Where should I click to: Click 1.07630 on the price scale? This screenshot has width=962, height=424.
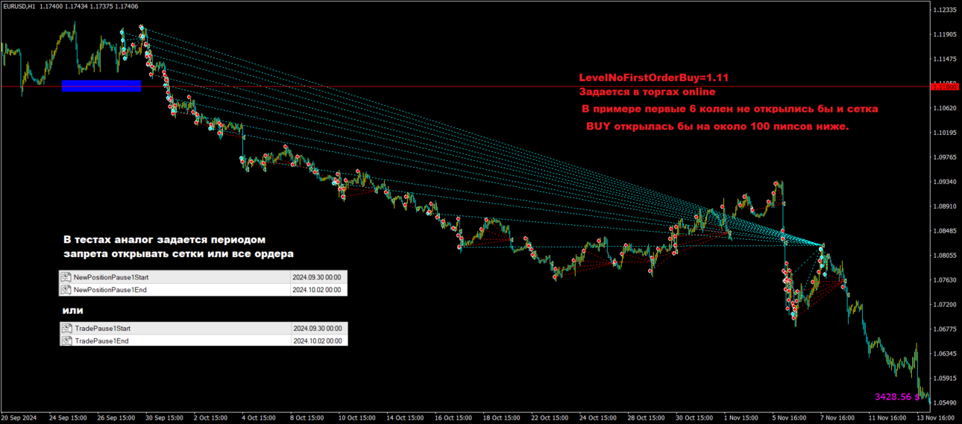(x=945, y=280)
